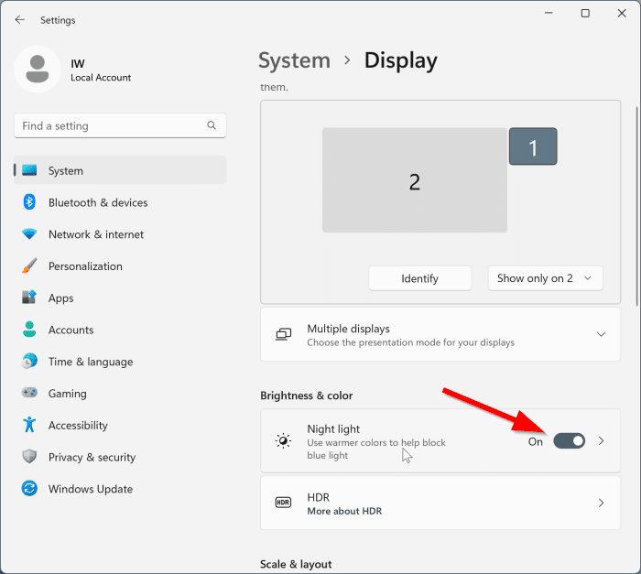Select display 2 thumbnail
Screen dimensions: 641x574
[x=415, y=180]
